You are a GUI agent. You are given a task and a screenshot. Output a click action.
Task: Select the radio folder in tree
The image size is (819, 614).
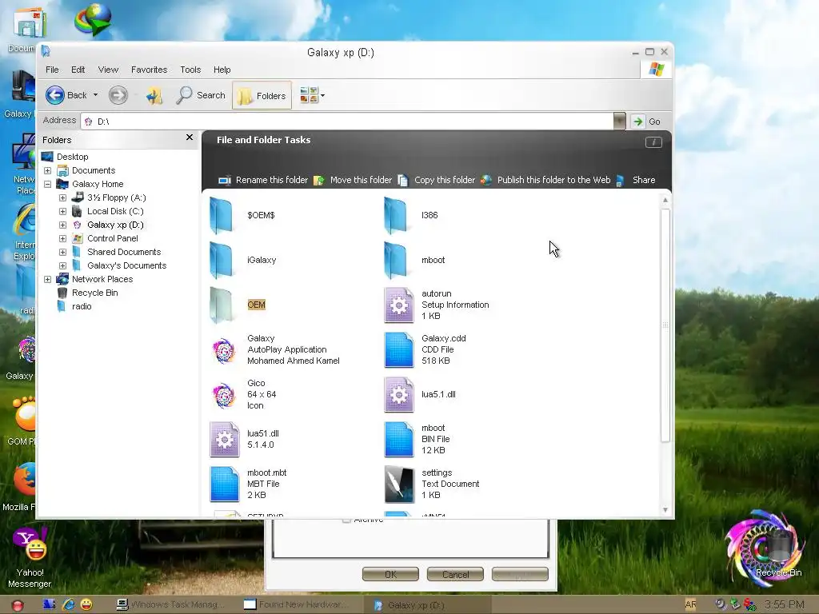point(82,306)
